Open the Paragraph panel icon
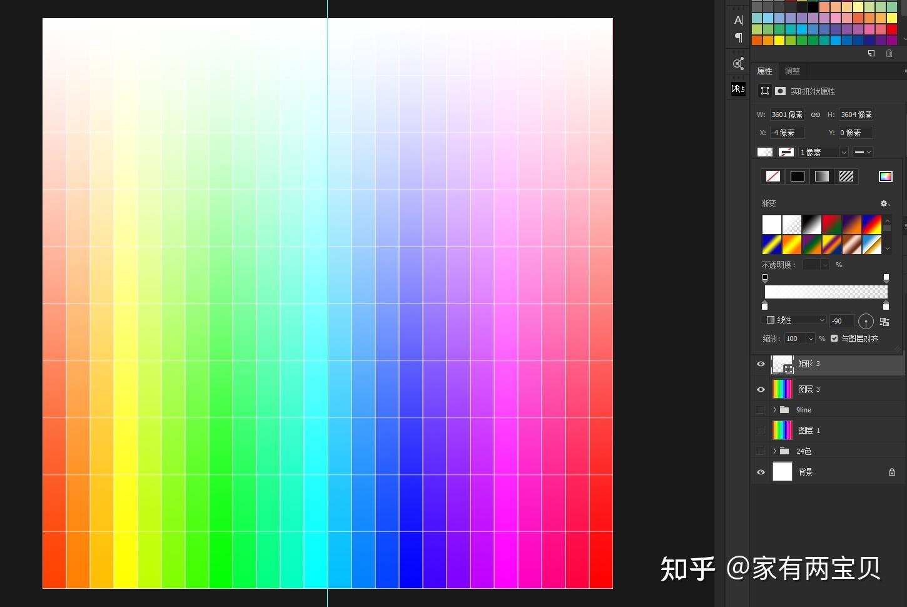907x607 pixels. [738, 38]
